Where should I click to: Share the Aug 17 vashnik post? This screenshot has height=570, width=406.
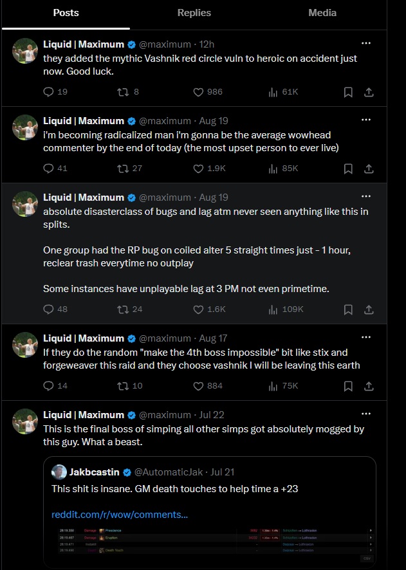(369, 386)
